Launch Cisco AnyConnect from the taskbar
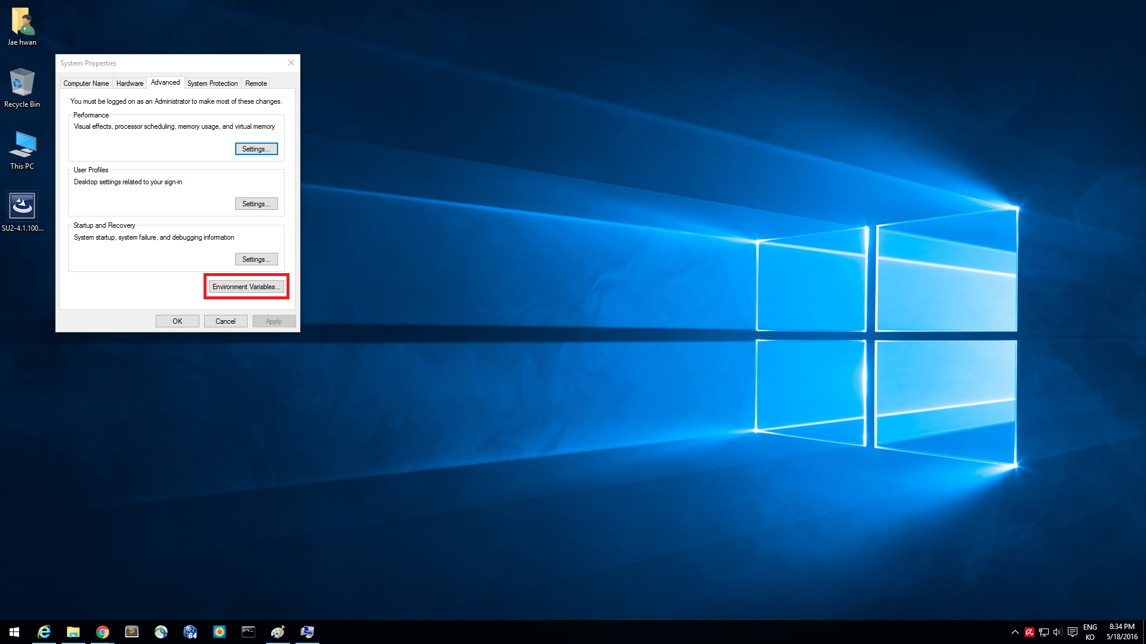The image size is (1146, 644). (161, 631)
